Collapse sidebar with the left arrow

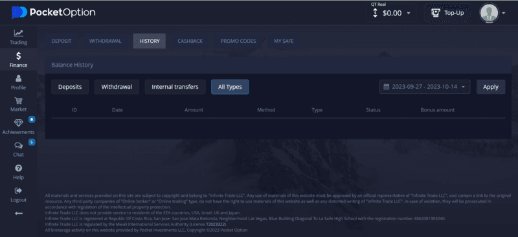(19, 214)
